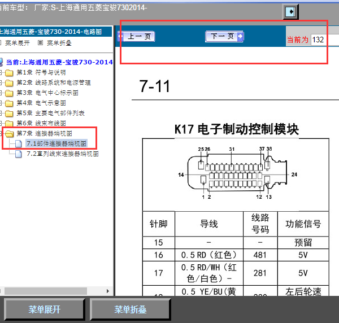Viewport: 339px width, 323px height.
Task: Collapse the 第7章 tree node
Action: [1, 133]
